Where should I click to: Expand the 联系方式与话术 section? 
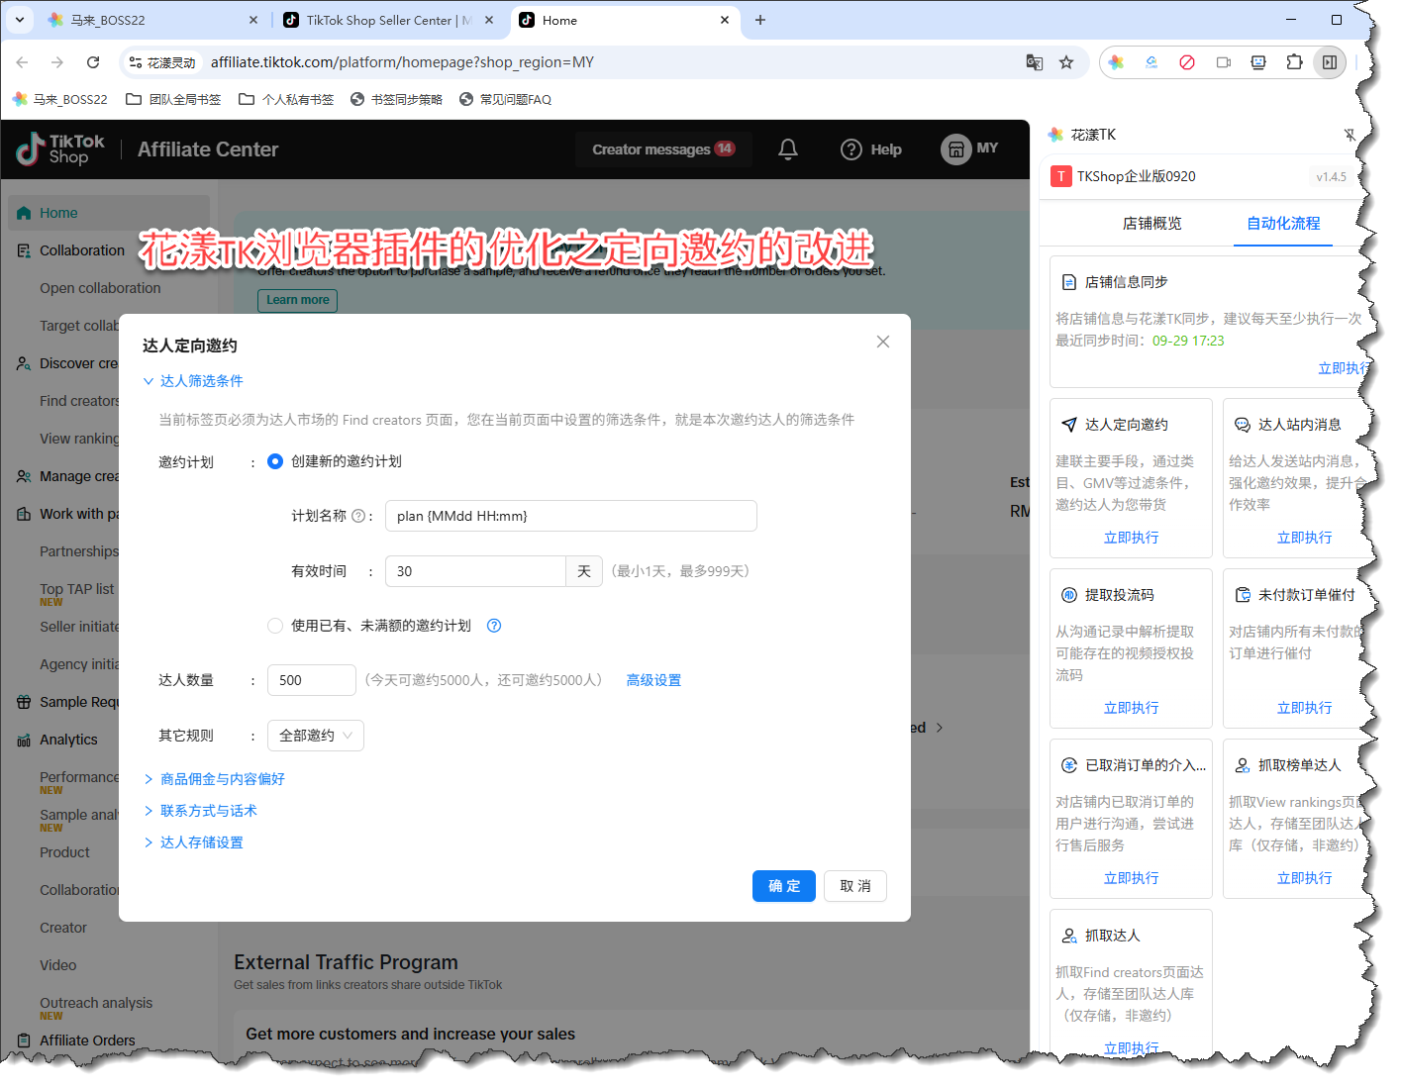(x=208, y=811)
